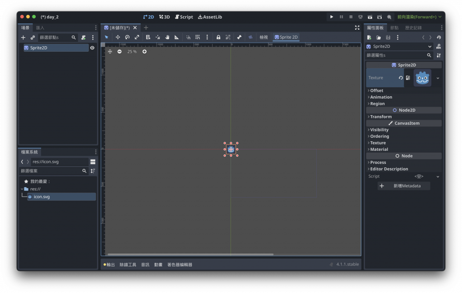Image resolution: width=462 pixels, height=293 pixels.
Task: Open renderer dropdown 前向渲染(Forward+)
Action: [x=419, y=17]
